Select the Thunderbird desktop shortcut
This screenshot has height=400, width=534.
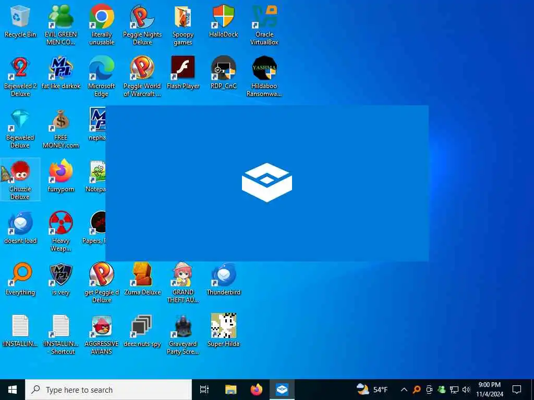pos(223,279)
